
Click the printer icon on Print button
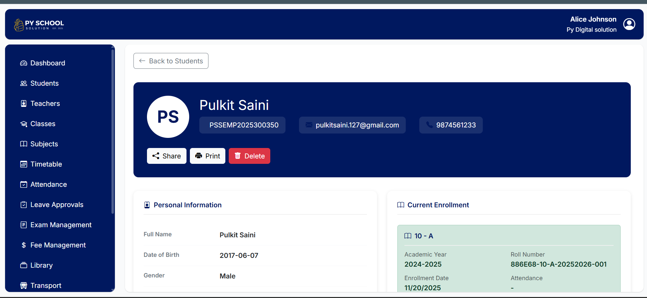pos(199,156)
